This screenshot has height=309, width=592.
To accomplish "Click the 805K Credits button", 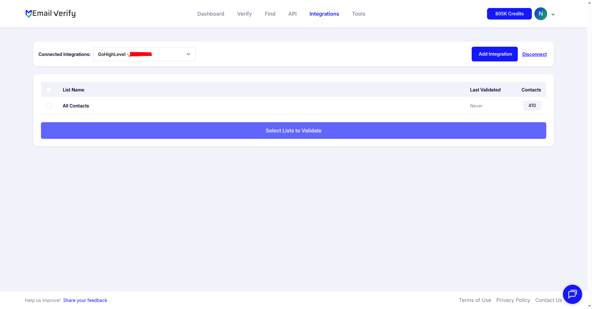I will point(509,14).
